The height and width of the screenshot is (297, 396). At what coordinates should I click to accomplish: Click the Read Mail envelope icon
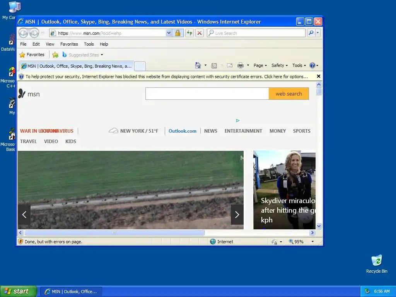[230, 65]
